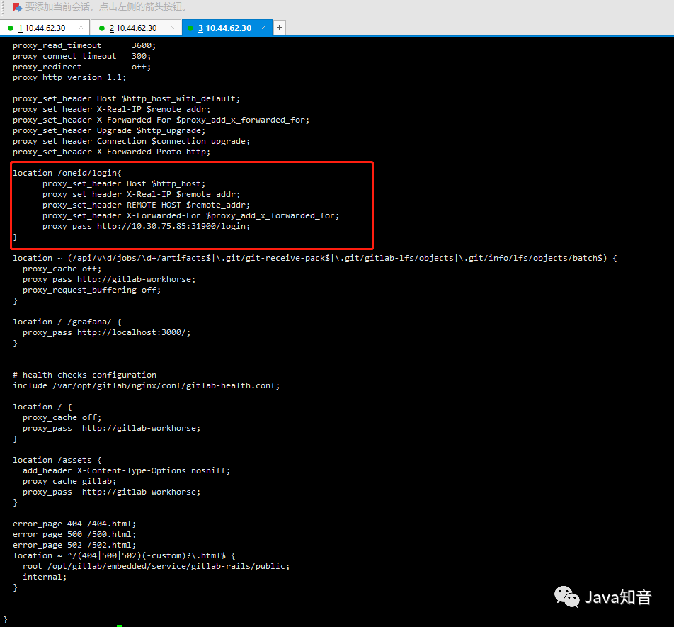Click the include gitlab-health.conf line

coord(146,385)
